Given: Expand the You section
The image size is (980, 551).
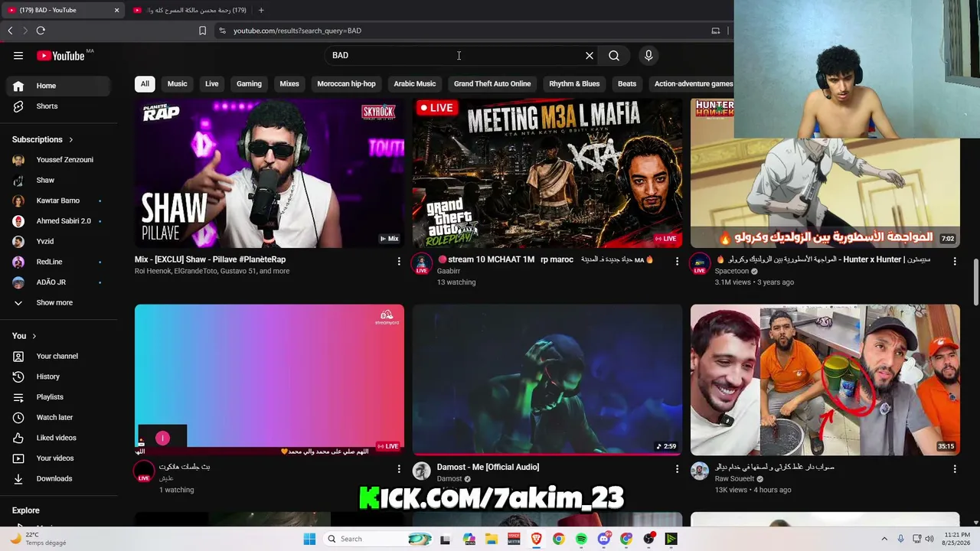Looking at the screenshot, I should click(24, 336).
